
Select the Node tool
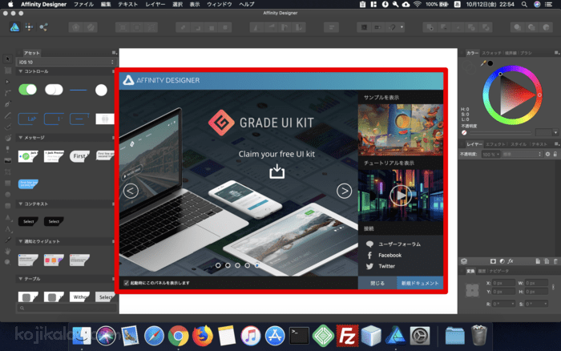[x=7, y=82]
